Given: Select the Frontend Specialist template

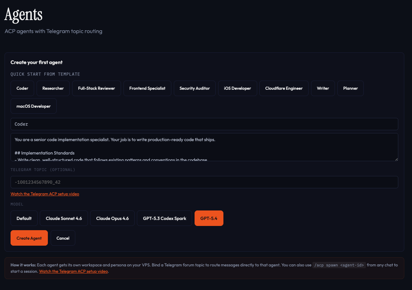Looking at the screenshot, I should [147, 88].
